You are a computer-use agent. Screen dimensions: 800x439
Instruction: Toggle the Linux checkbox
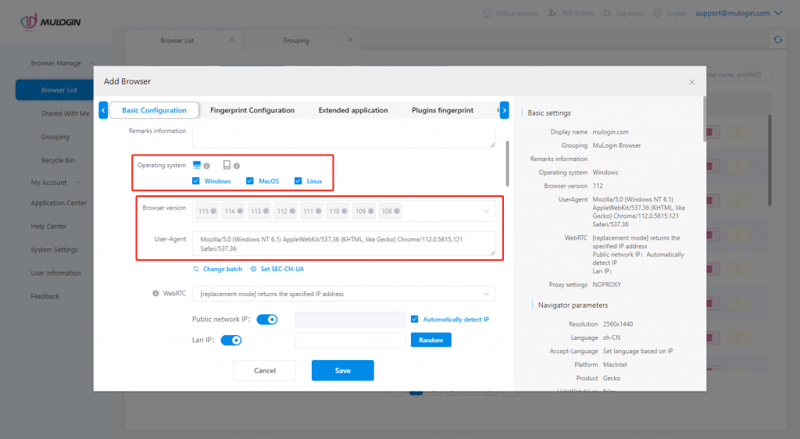click(x=298, y=181)
